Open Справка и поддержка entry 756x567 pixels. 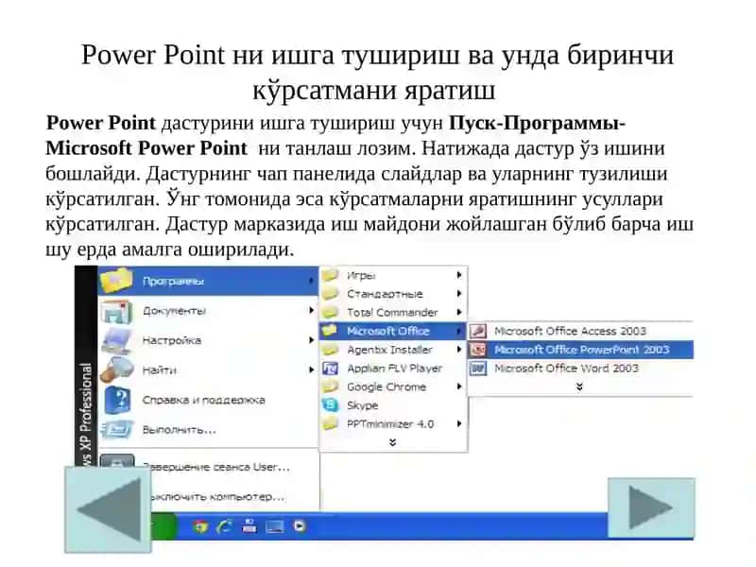click(208, 400)
